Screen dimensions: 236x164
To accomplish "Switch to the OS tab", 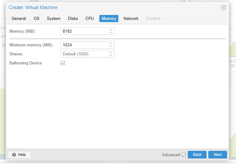I will (x=36, y=19).
